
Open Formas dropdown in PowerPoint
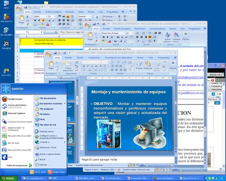pos(139,66)
